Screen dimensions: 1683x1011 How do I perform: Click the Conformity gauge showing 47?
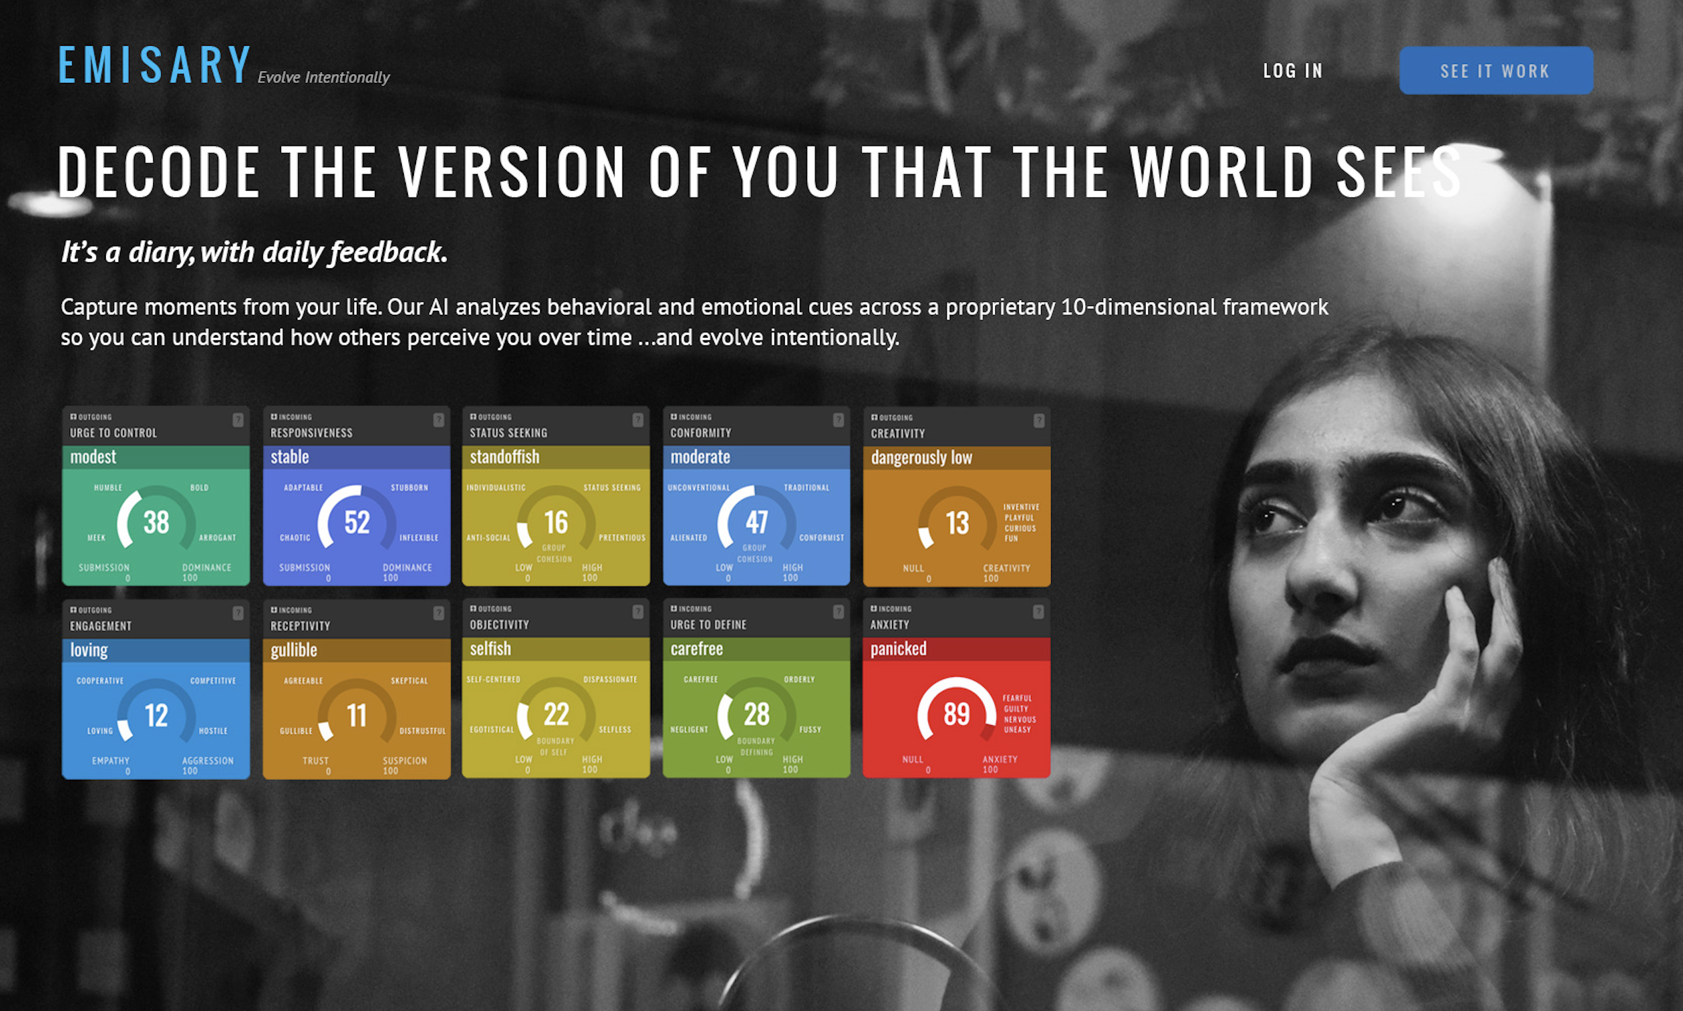[756, 522]
